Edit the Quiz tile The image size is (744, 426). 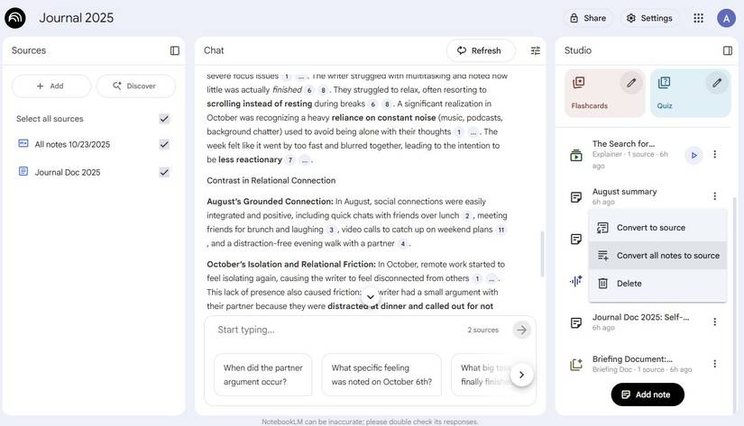pos(717,83)
